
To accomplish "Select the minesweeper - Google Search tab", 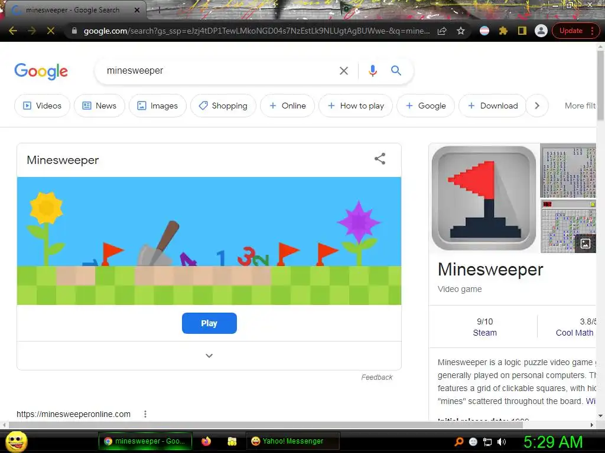I will pos(73,10).
